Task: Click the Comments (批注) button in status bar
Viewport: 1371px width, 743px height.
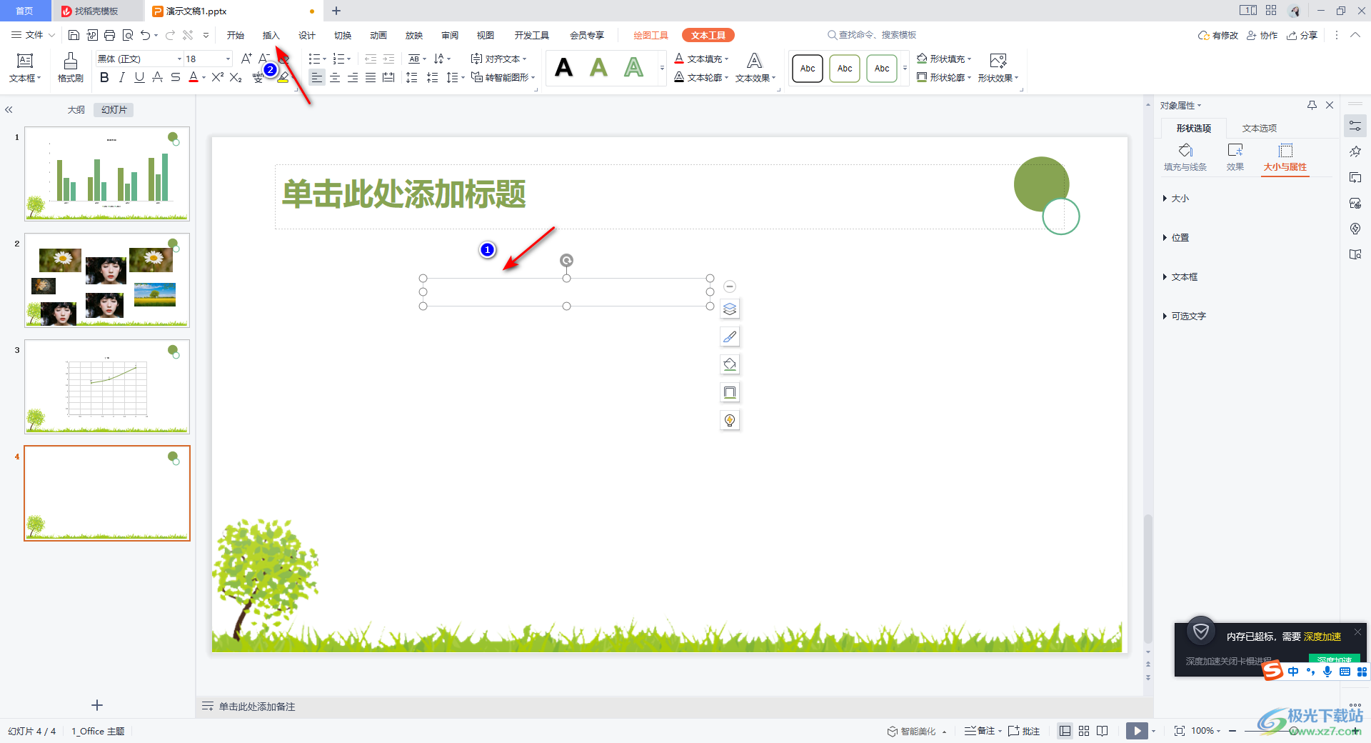Action: pyautogui.click(x=1024, y=731)
